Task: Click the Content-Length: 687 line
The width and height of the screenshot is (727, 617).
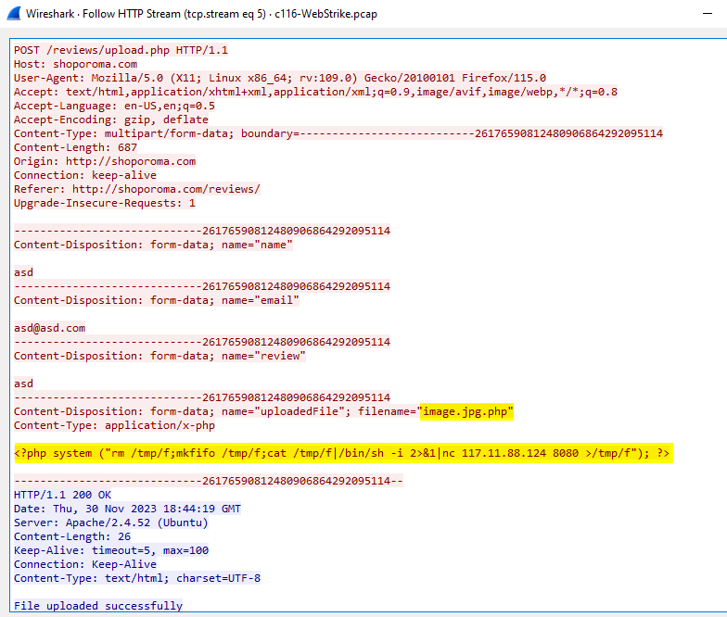Action: tap(75, 147)
